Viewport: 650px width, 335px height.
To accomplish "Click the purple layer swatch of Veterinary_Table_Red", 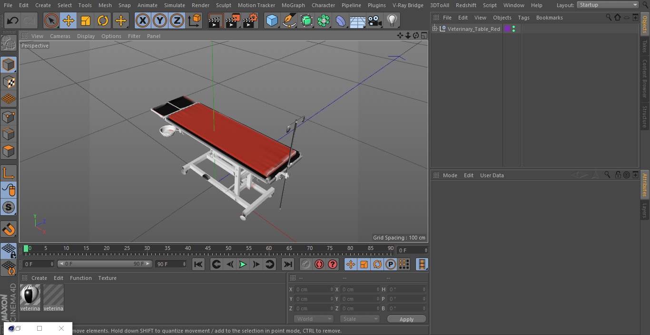I will point(507,29).
